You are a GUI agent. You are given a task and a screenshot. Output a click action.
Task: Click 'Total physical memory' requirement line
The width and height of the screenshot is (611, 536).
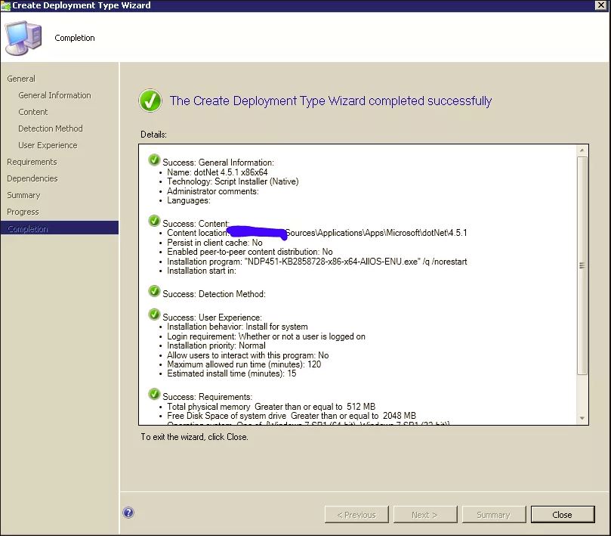[x=271, y=407]
